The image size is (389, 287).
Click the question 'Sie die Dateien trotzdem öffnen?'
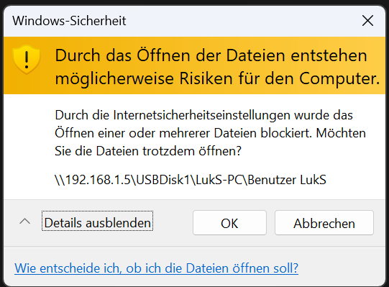[148, 151]
